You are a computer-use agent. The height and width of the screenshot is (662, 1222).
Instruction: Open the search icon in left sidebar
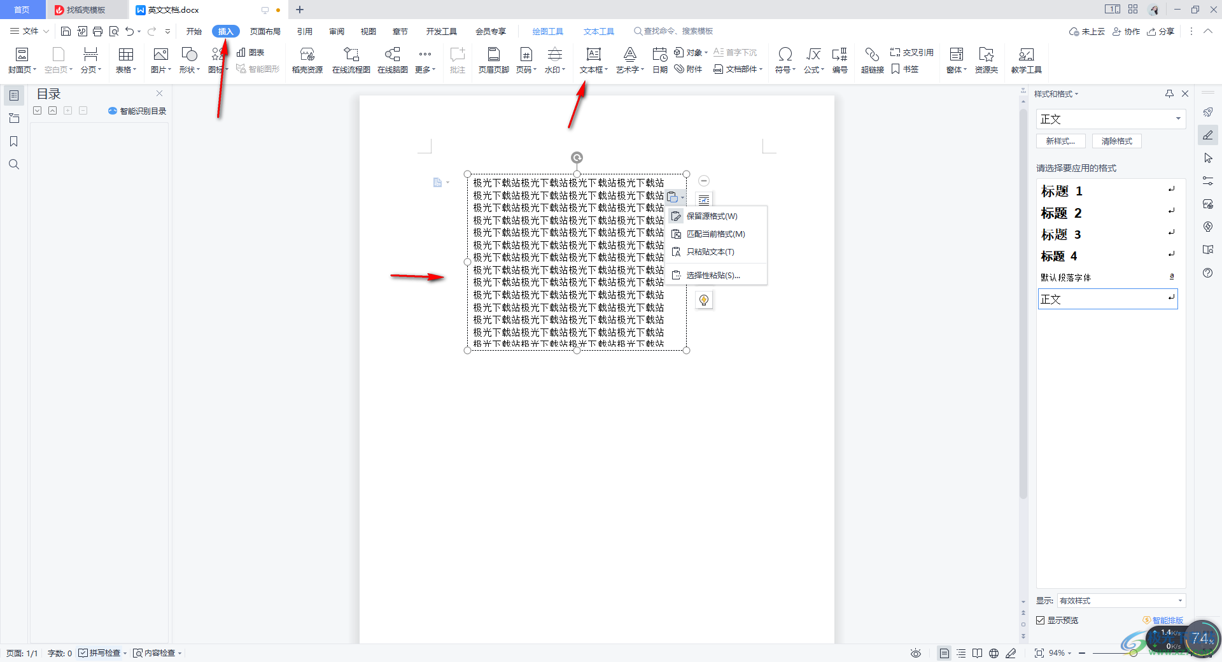[x=14, y=164]
